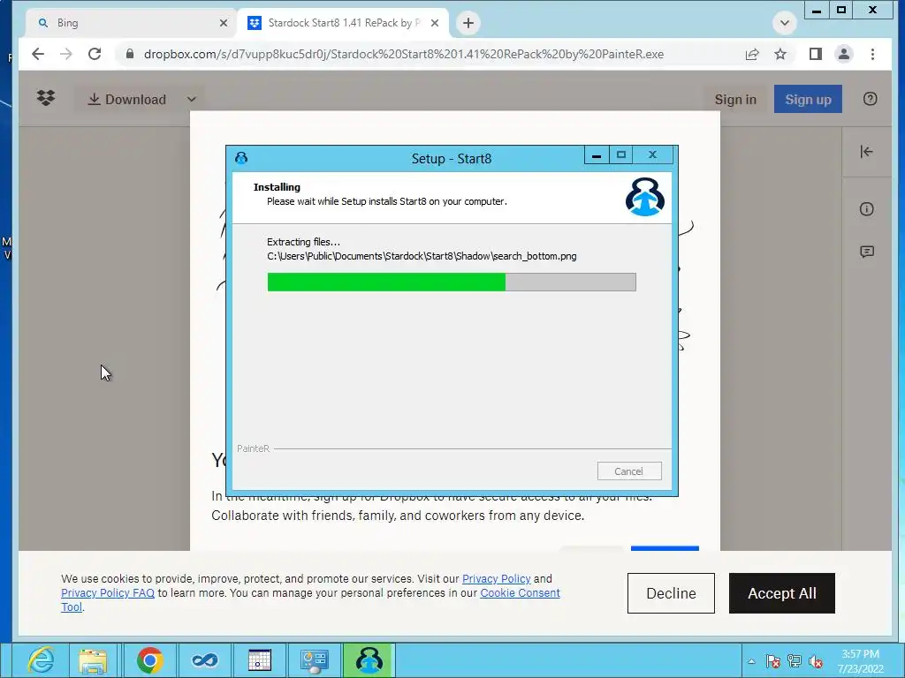Open Dropbox help question mark
905x678 pixels.
(870, 99)
